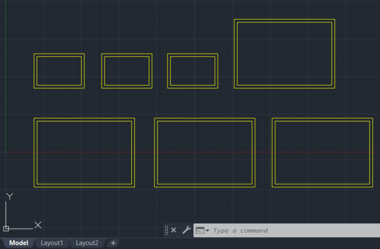This screenshot has height=249, width=380.
Task: Select outer border of bottom-right large frame
Action: [x=323, y=118]
